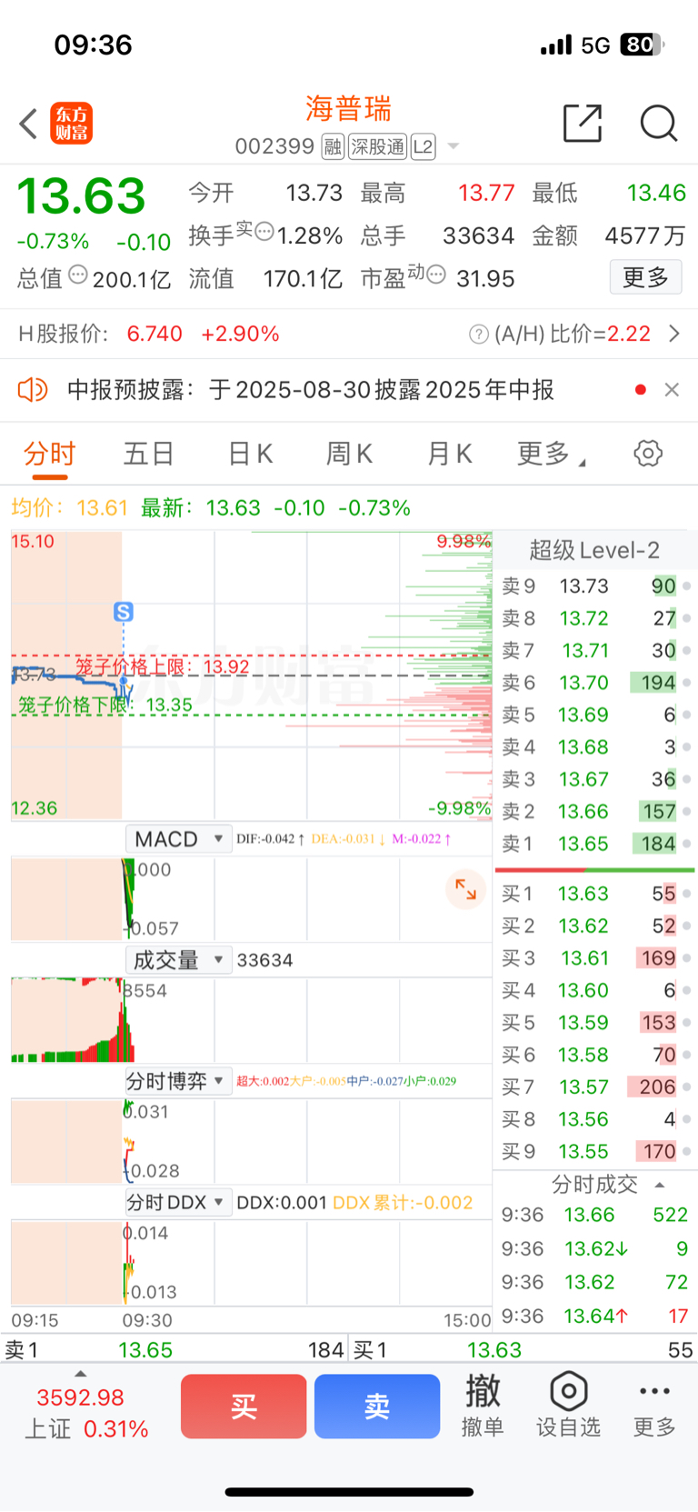The width and height of the screenshot is (698, 1512).
Task: Open the H股报价 row chevron
Action: [x=673, y=334]
